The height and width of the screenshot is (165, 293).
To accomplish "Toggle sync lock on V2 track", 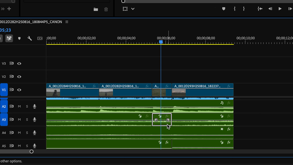I will (12, 76).
